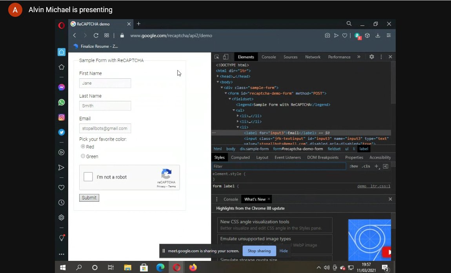Click Opera sidebar home icon
The image size is (451, 273).
(x=62, y=52)
